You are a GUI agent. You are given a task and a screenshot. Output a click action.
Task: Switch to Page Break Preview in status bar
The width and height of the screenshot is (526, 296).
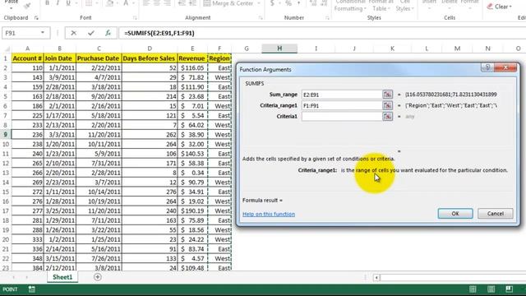[x=509, y=289]
